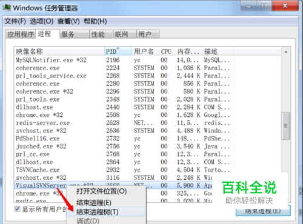The width and height of the screenshot is (303, 224).
Task: Sort by 内存 column header
Action: 188,51
